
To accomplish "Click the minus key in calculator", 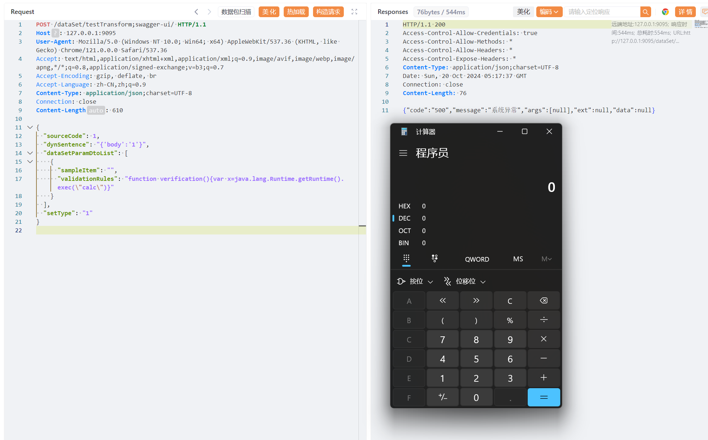I will point(543,359).
